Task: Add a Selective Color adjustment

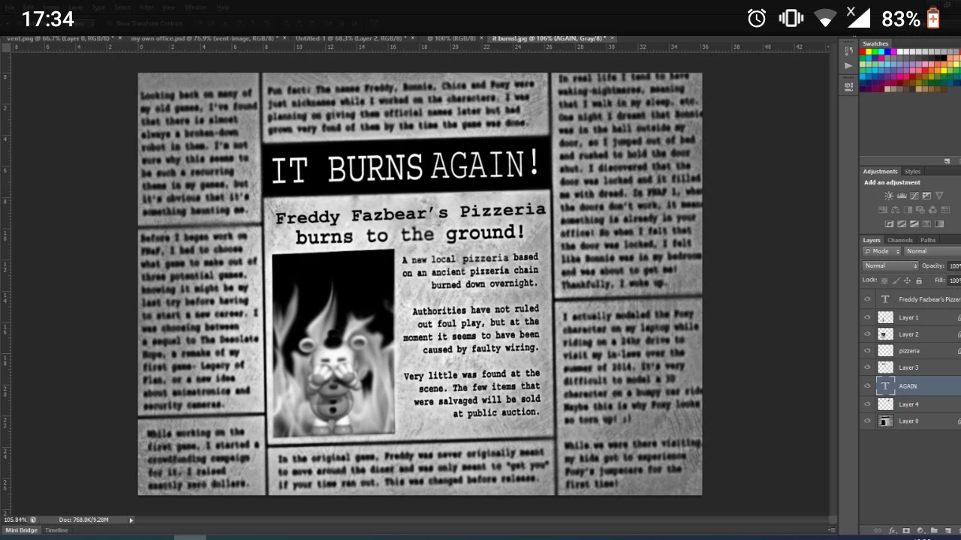Action: click(x=926, y=223)
